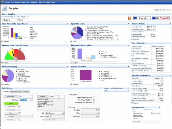
Task: Check the Unconfirmed checkbox
Action: [20, 110]
